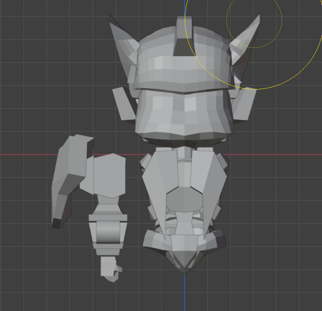Click the left blade-shaped chest armor
Viewport: 322px width, 311px height.
pos(157,190)
